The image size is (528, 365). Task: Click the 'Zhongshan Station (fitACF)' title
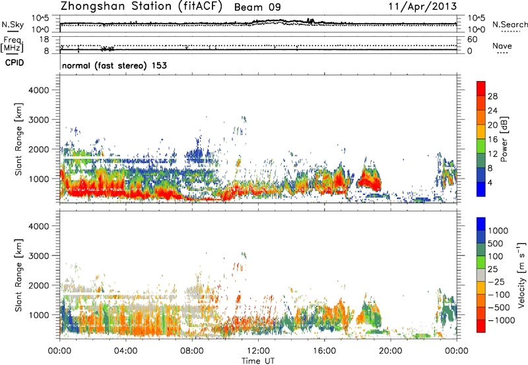click(141, 7)
